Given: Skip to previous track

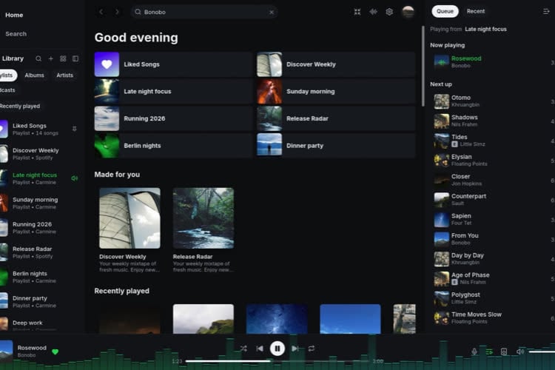Looking at the screenshot, I should 260,349.
